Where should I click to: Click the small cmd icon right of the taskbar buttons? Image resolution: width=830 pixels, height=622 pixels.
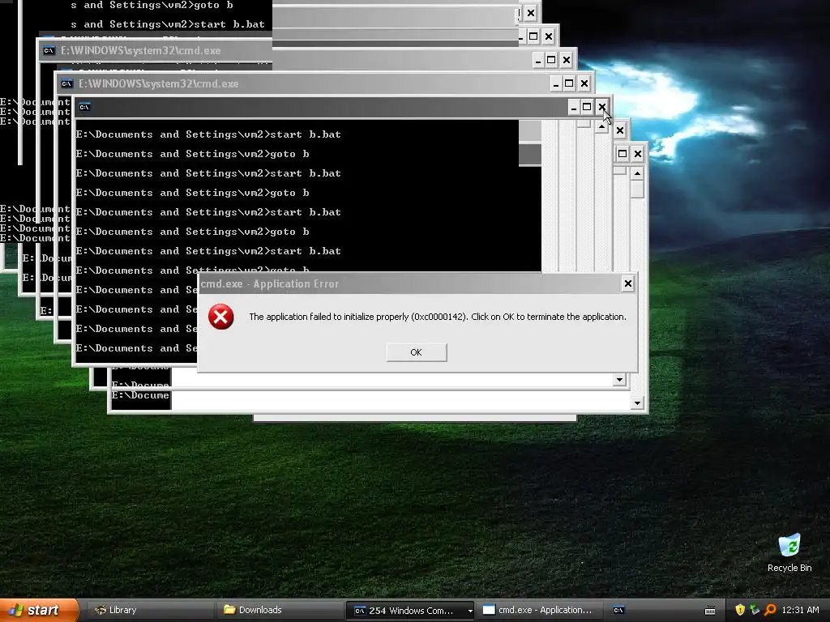pyautogui.click(x=618, y=610)
